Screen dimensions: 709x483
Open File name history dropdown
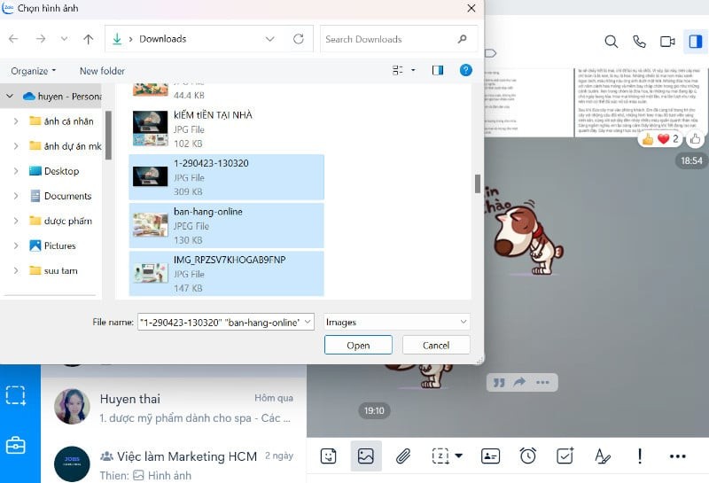click(308, 322)
